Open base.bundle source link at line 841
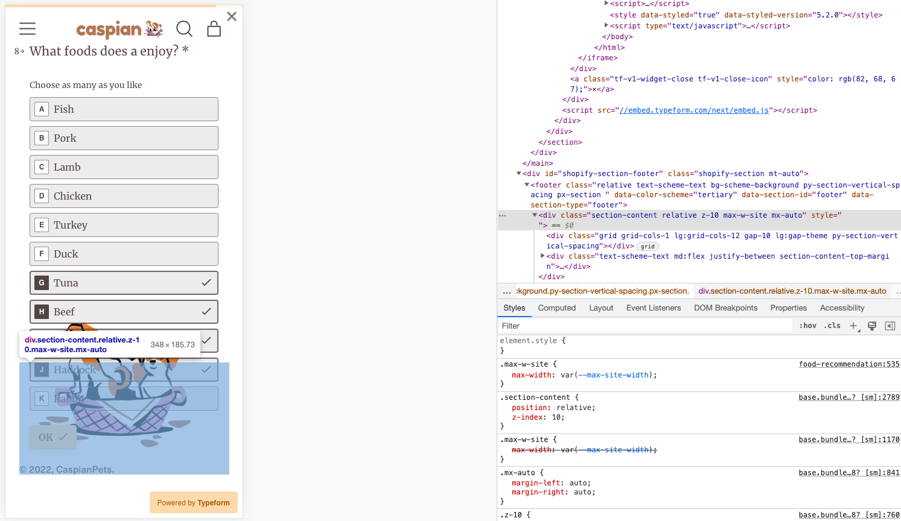This screenshot has width=901, height=521. (849, 473)
